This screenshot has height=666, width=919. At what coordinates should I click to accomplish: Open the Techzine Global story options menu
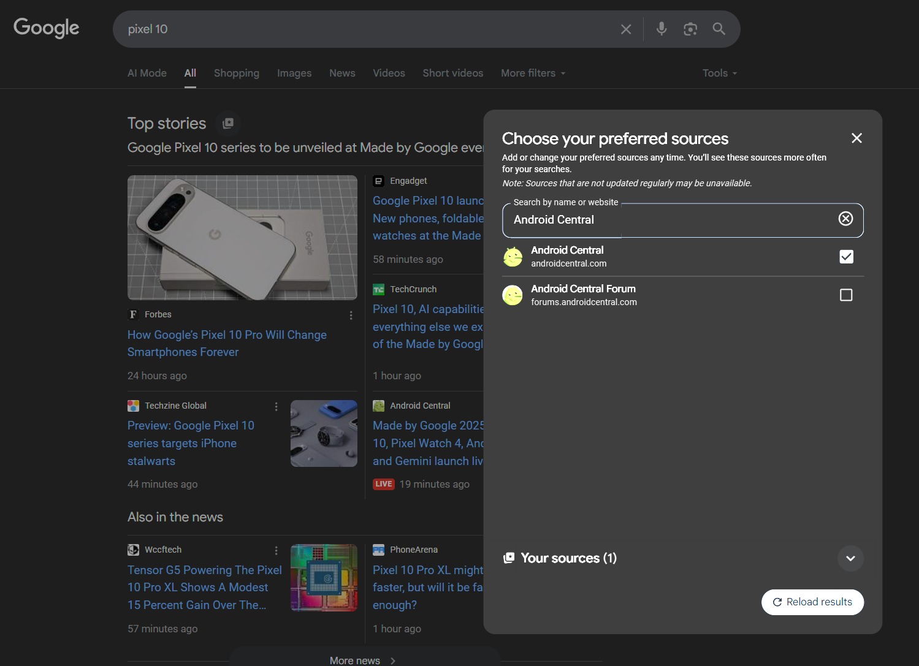tap(276, 406)
